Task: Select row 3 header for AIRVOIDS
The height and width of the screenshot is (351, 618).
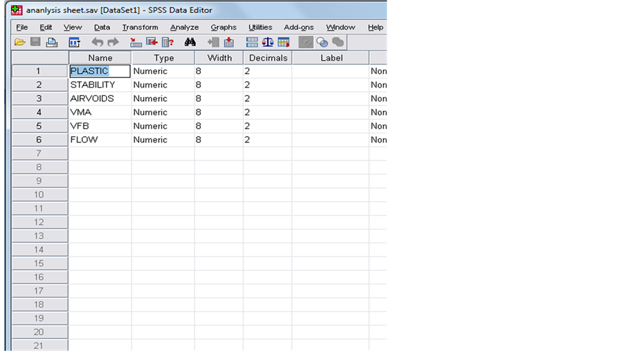Action: coord(39,99)
